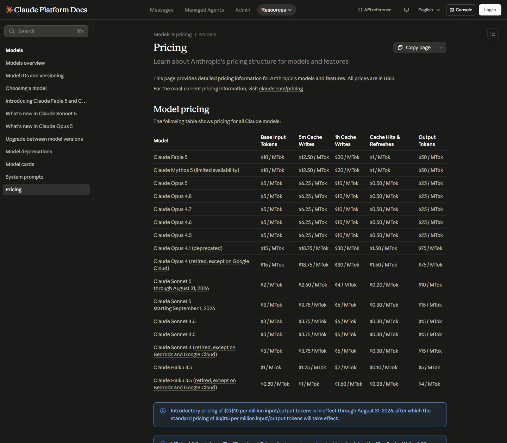Click the Claude Haiku 4.5 row label
The height and width of the screenshot is (443, 507).
tap(173, 367)
